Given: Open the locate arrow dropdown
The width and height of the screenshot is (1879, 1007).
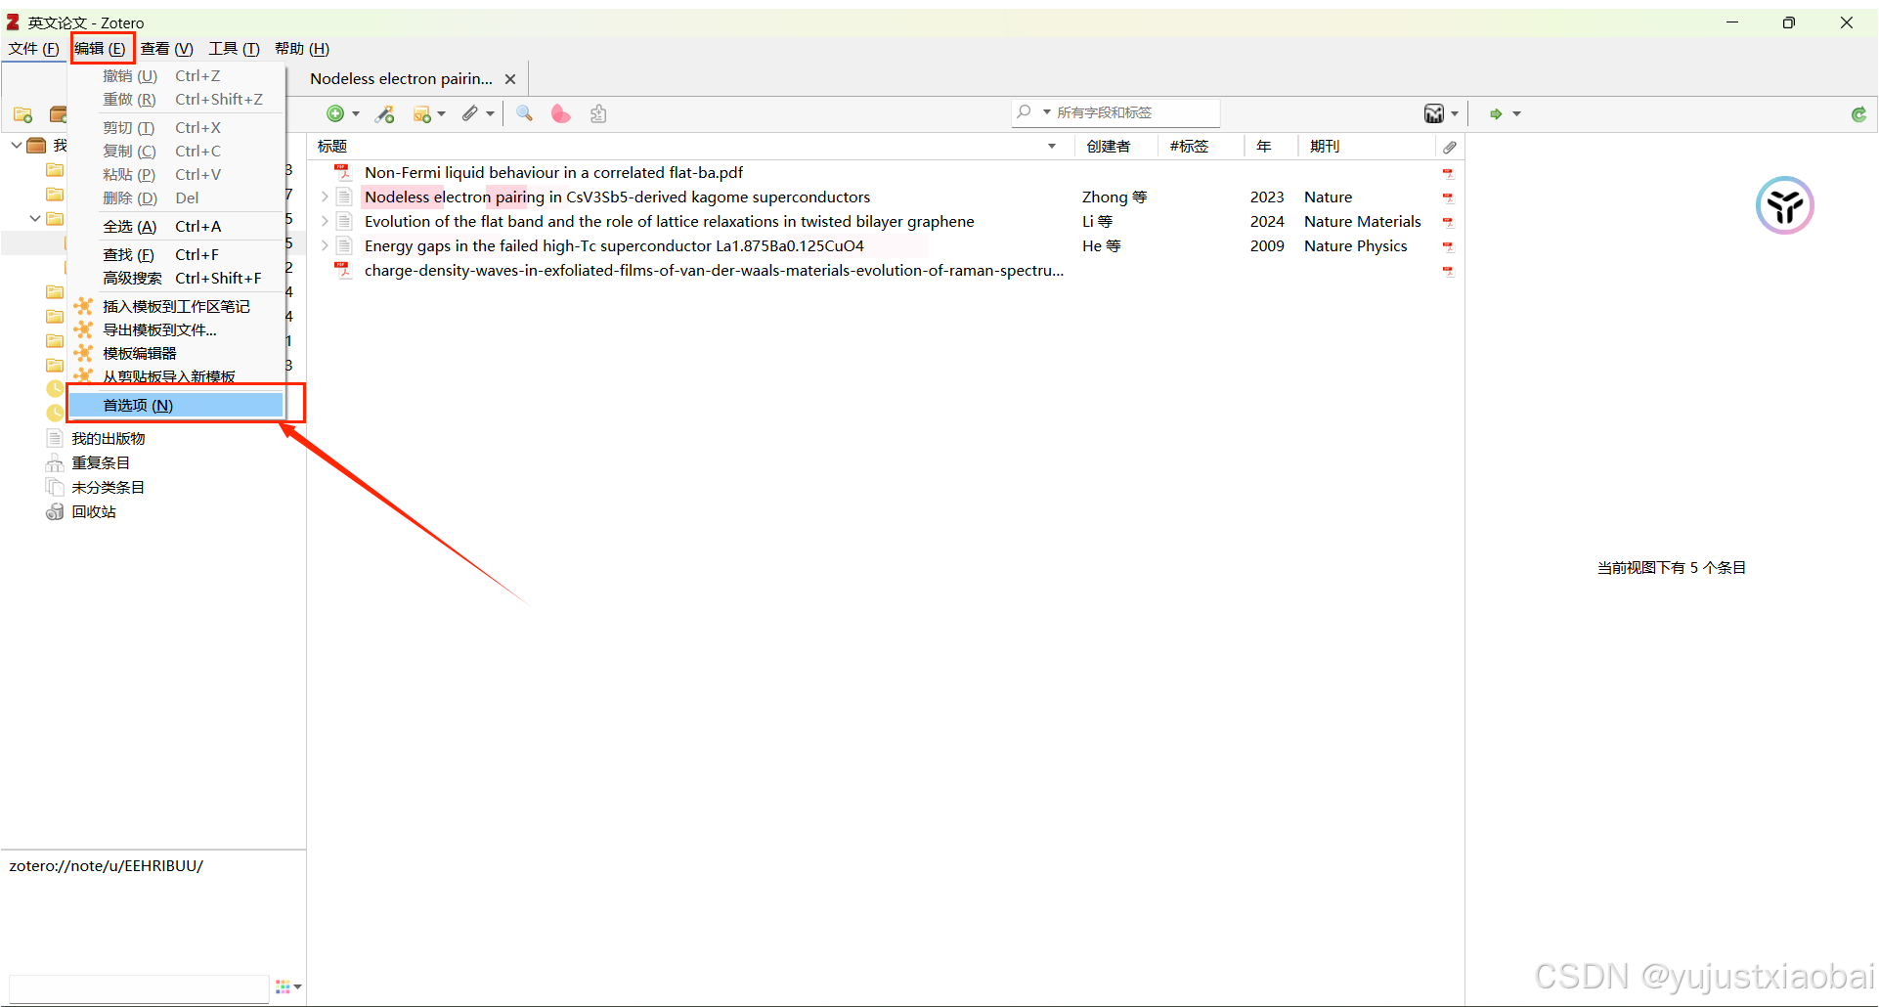Looking at the screenshot, I should 1516,114.
